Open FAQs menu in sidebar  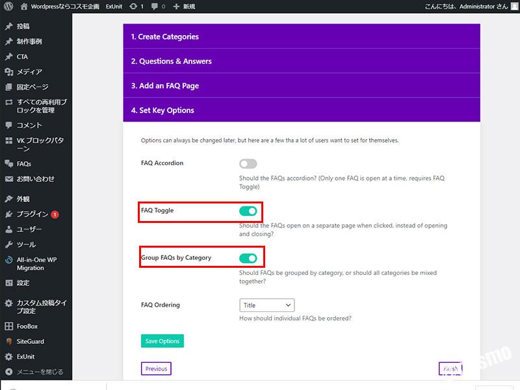pos(23,164)
